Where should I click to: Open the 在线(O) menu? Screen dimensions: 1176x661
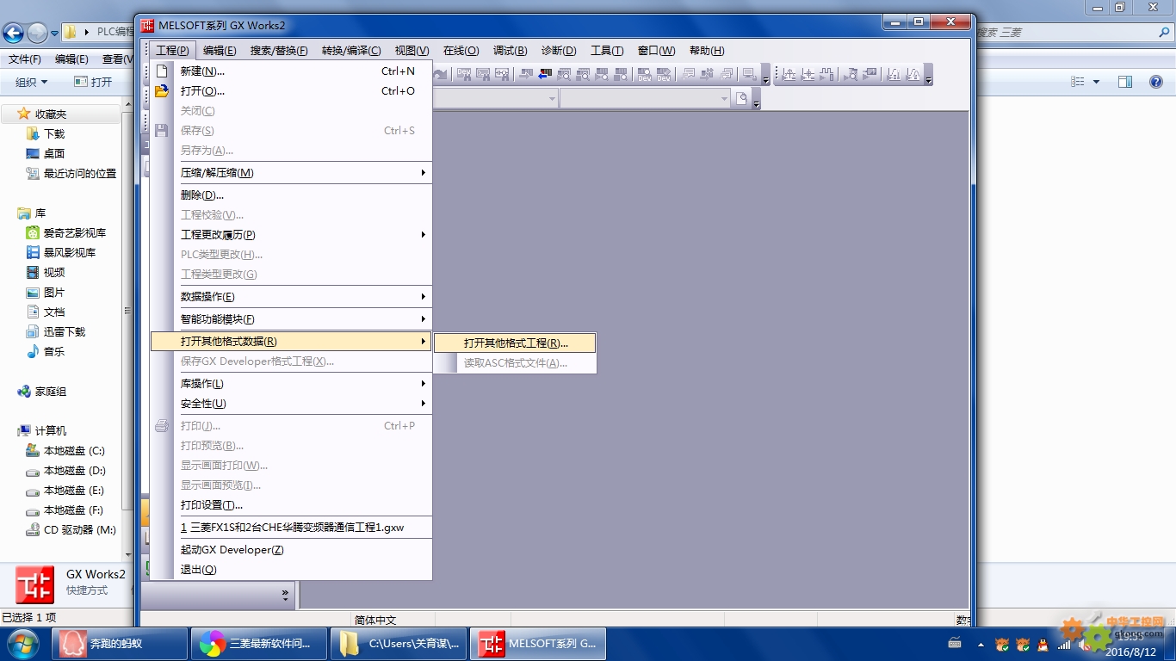461,51
